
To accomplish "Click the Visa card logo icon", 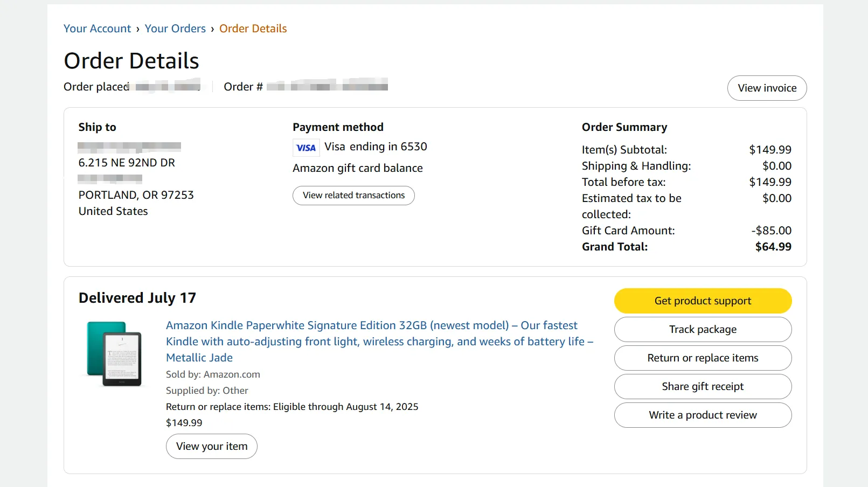I will [306, 148].
